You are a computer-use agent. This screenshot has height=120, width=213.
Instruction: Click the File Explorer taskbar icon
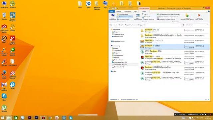pyautogui.click(x=9, y=118)
